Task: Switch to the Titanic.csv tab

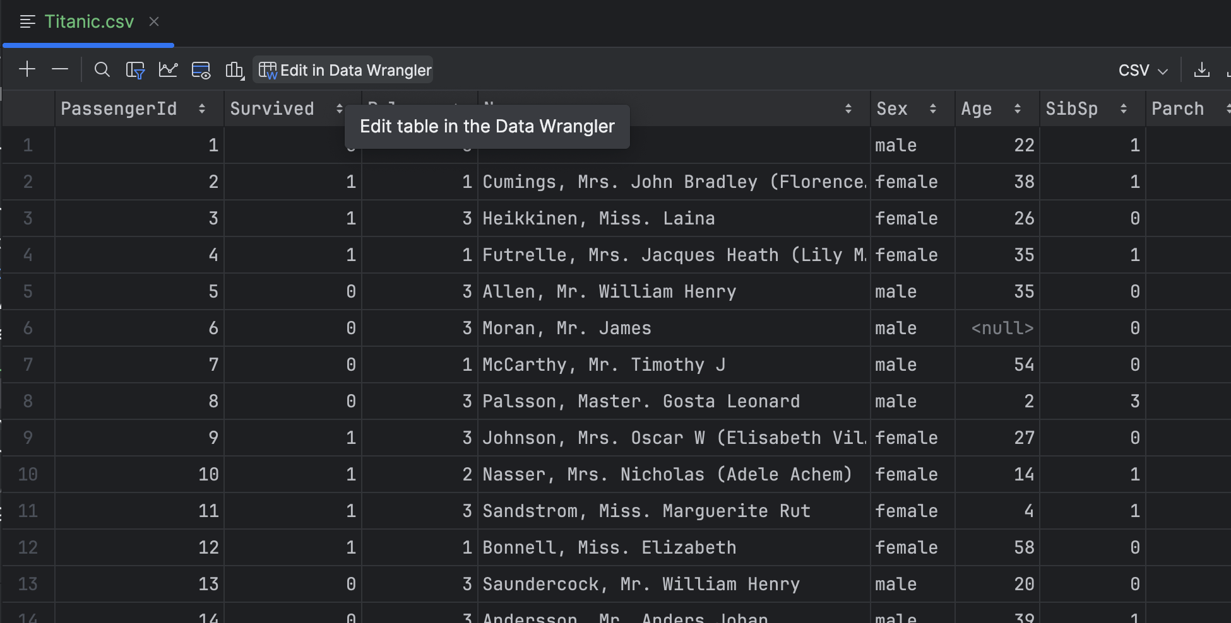Action: click(89, 22)
